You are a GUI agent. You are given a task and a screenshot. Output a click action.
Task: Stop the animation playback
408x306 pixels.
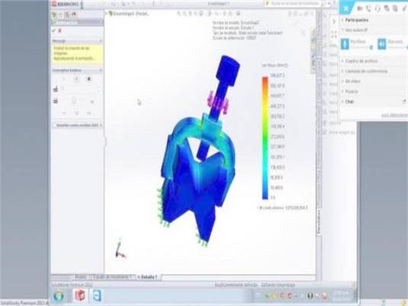coord(89,79)
